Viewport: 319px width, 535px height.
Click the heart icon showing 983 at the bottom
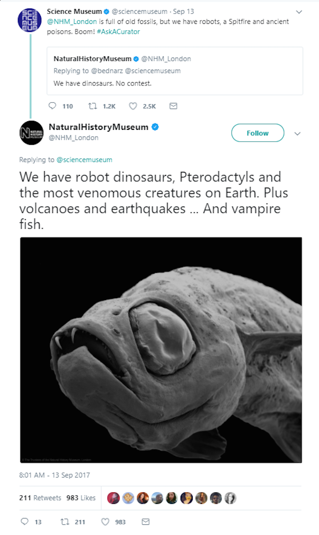[x=105, y=522]
